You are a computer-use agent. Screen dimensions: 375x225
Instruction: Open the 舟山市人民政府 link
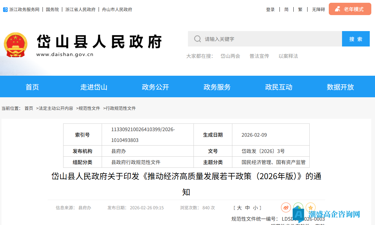117,10
